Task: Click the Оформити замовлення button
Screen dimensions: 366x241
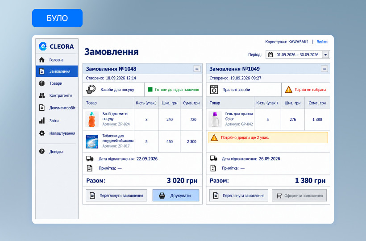Action: [299, 195]
